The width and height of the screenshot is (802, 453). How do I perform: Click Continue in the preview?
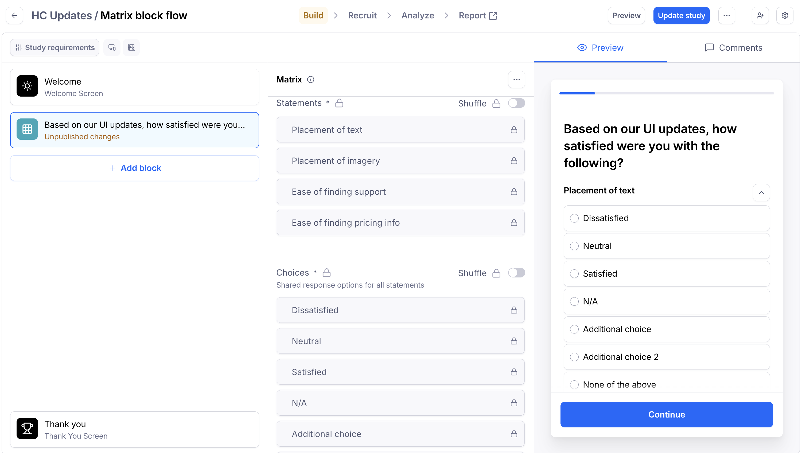(x=666, y=414)
